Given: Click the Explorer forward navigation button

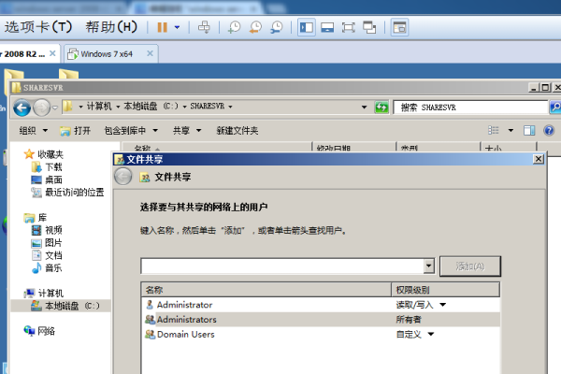Looking at the screenshot, I should pyautogui.click(x=41, y=108).
